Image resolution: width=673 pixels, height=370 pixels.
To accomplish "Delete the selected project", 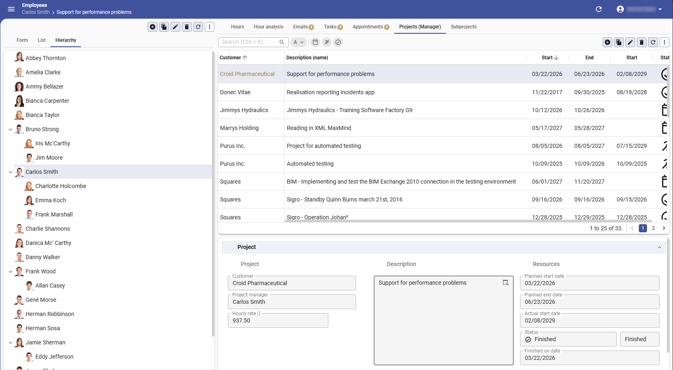I will coord(642,42).
